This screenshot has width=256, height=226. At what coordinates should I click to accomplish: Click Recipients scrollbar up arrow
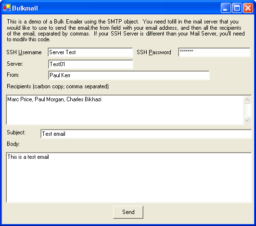pos(247,99)
